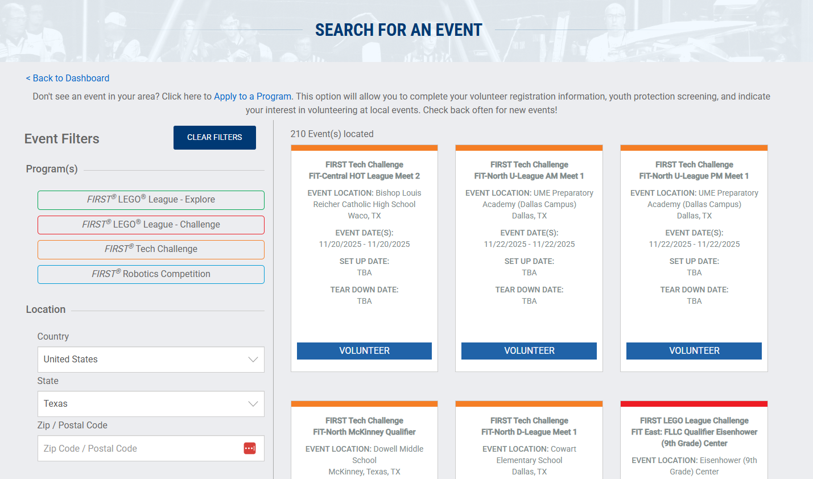Click the FIT-Central HOT League Meet 2 title
Image resolution: width=813 pixels, height=479 pixels.
click(364, 176)
